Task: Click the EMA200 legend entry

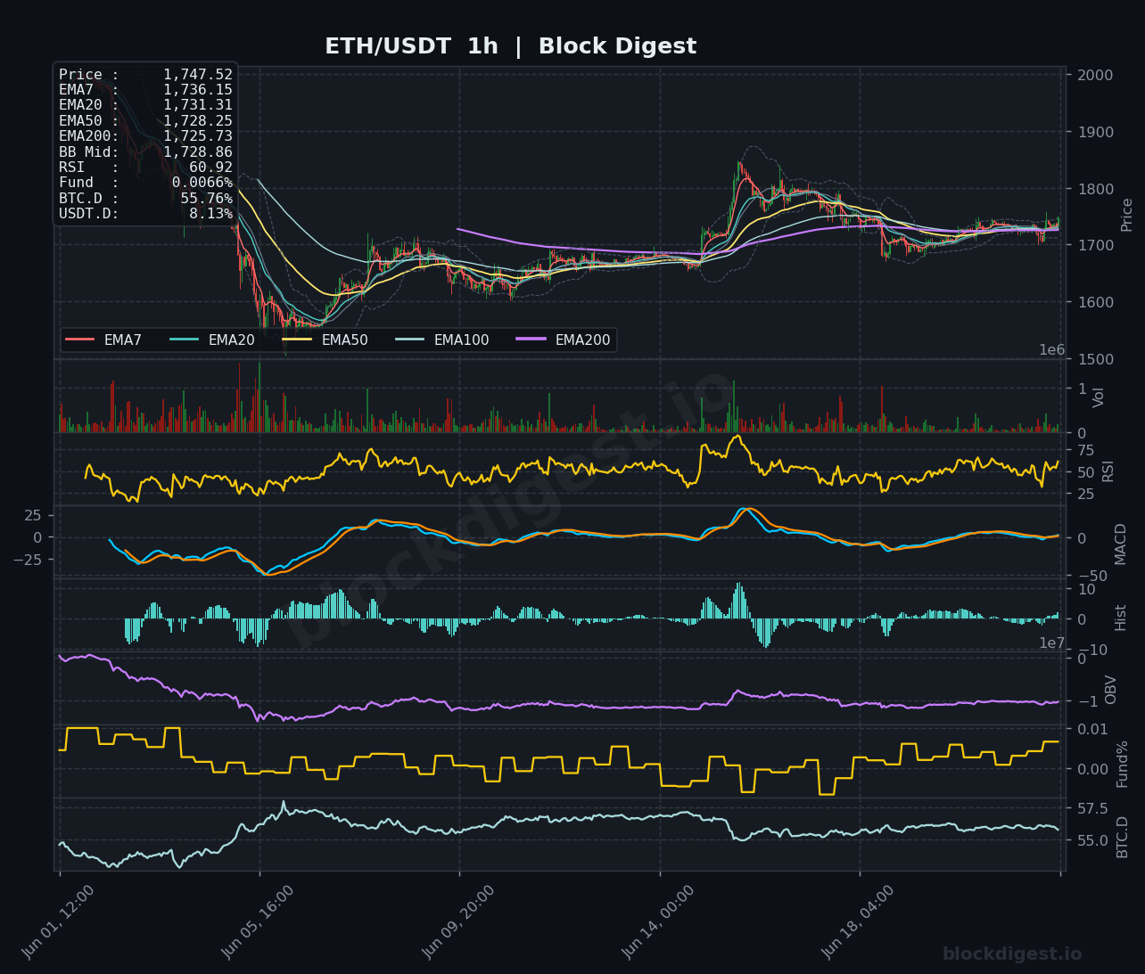Action: [x=564, y=340]
